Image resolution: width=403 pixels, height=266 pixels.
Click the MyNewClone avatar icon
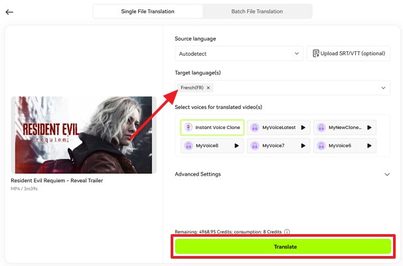321,127
